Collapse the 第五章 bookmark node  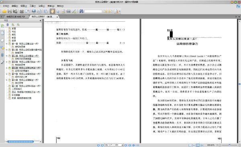[x=6, y=68]
